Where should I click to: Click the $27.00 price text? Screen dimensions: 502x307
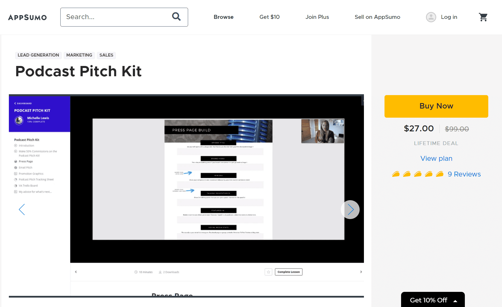[419, 129]
